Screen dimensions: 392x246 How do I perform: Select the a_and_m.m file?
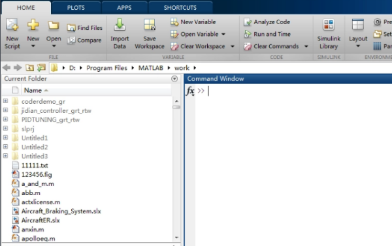tap(38, 184)
